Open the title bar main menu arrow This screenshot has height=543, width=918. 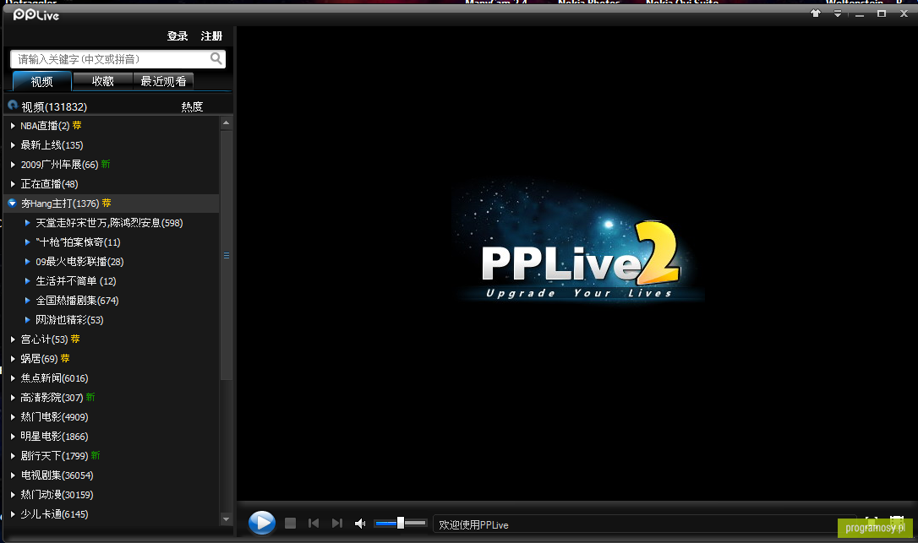click(837, 14)
